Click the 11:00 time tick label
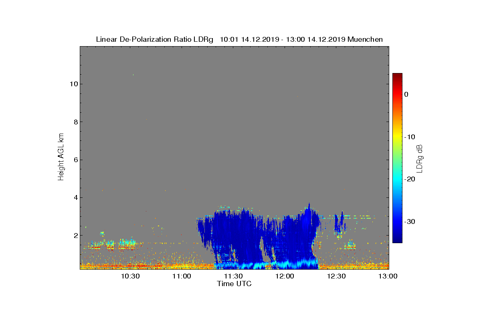The image size is (481, 321). point(182,276)
